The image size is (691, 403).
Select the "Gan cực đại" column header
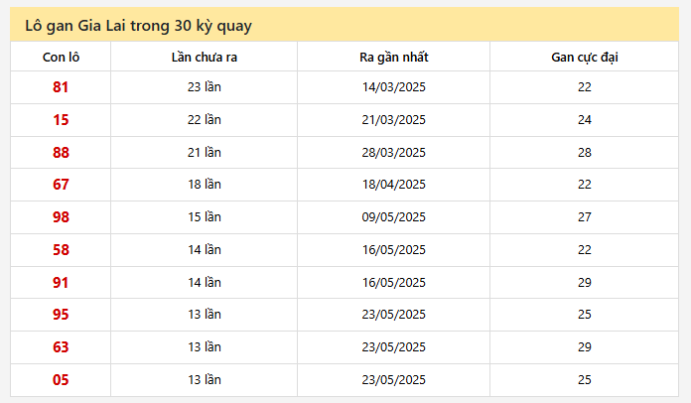point(584,58)
